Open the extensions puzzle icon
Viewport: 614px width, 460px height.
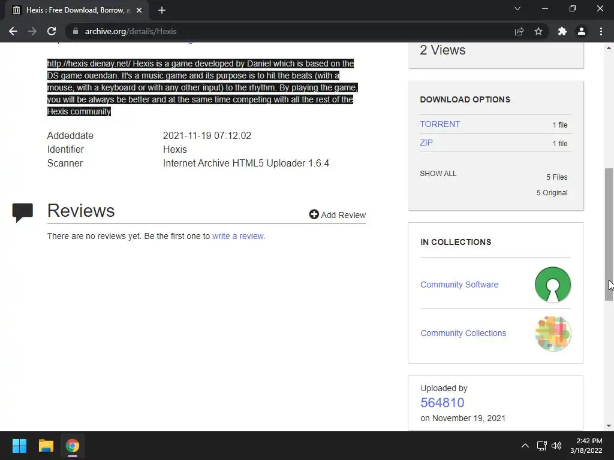tap(562, 31)
